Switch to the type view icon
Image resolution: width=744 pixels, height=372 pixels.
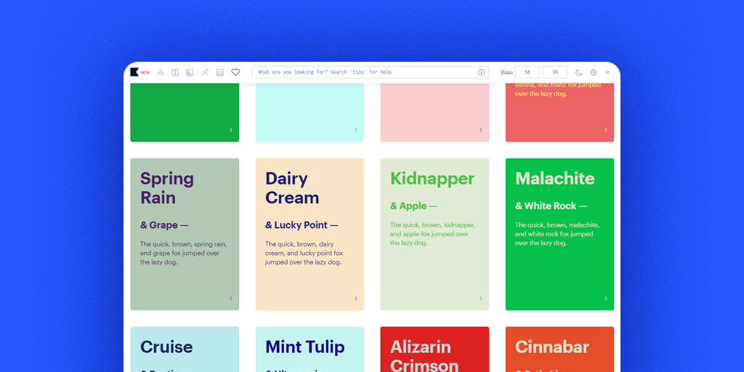(x=161, y=73)
